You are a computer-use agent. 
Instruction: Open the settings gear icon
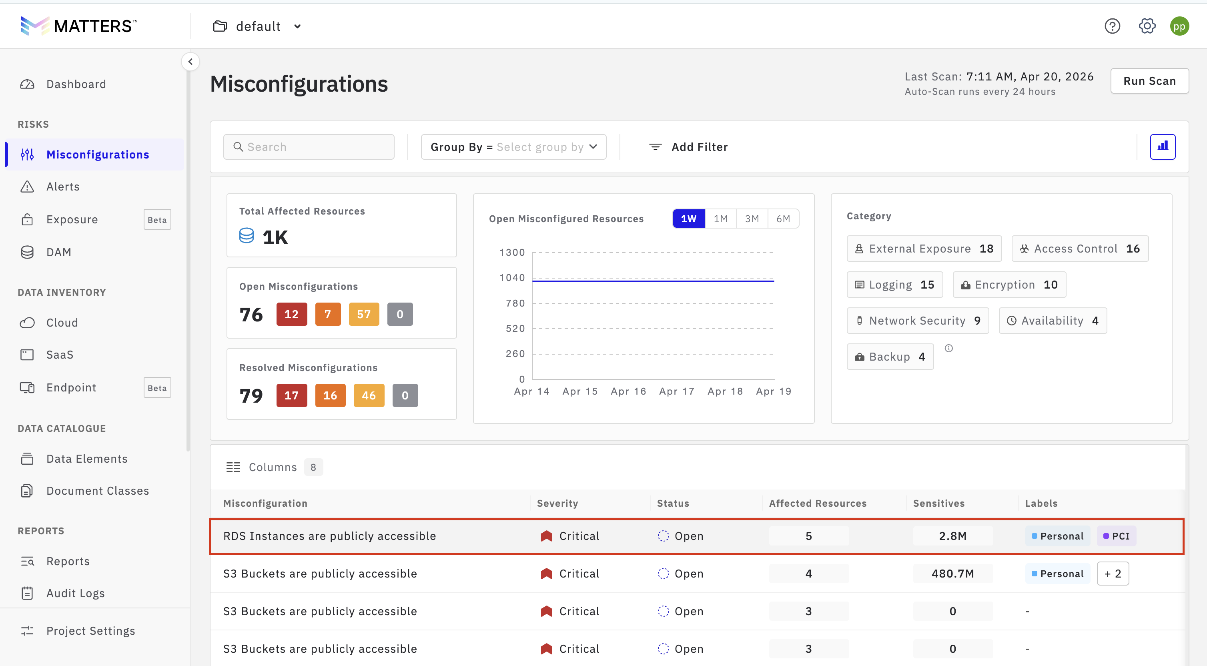coord(1147,26)
